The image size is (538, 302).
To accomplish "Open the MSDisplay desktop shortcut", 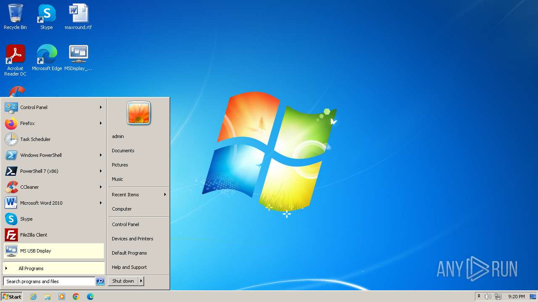I will [x=78, y=57].
